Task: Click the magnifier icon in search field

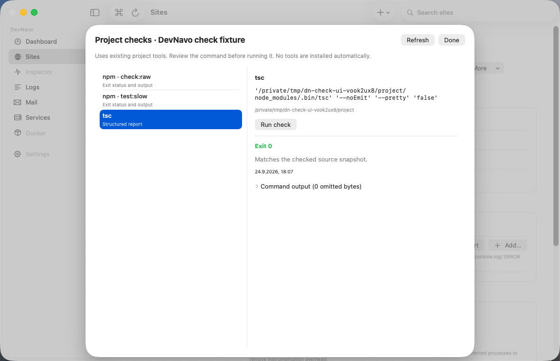Action: [x=410, y=12]
